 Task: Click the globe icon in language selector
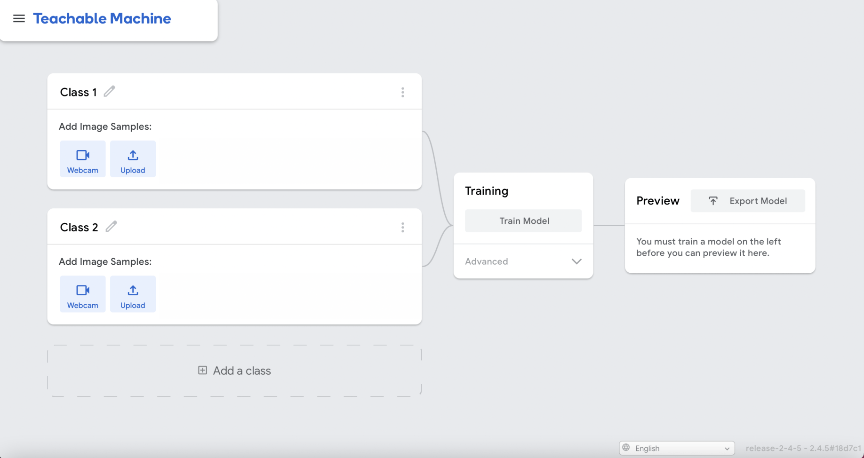(x=626, y=448)
